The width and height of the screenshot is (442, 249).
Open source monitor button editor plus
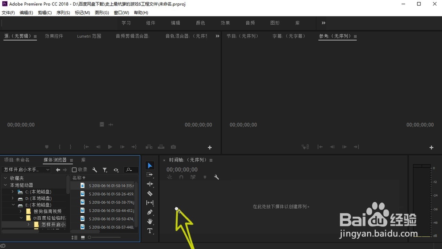coord(210,147)
